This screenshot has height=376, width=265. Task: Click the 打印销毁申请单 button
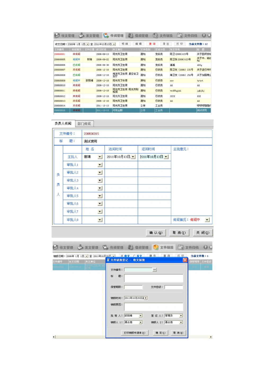point(134,333)
